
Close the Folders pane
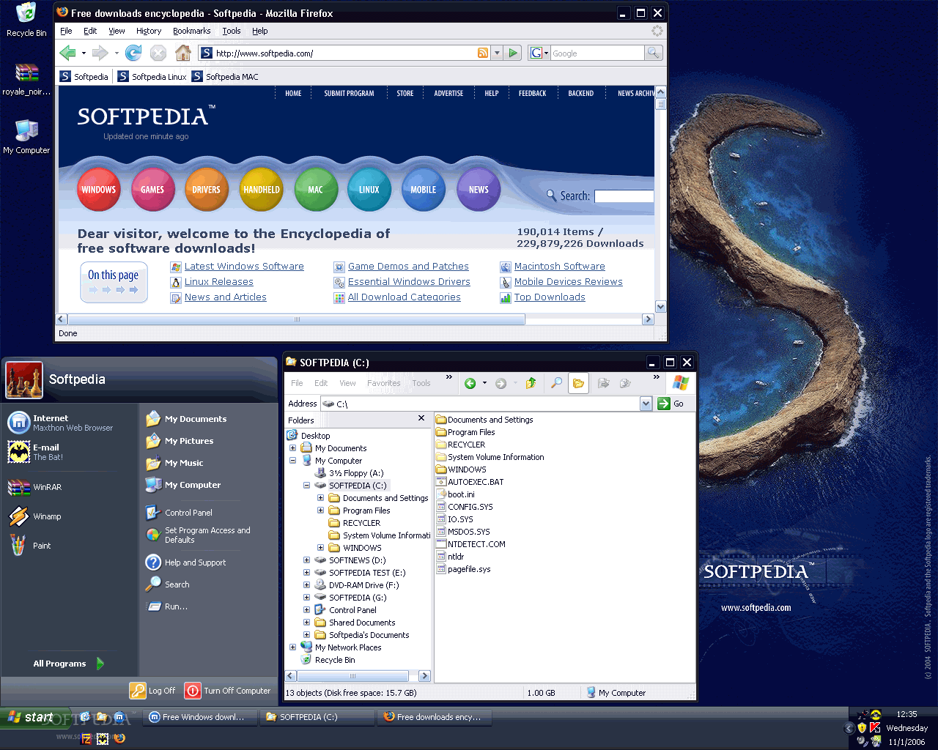(421, 418)
